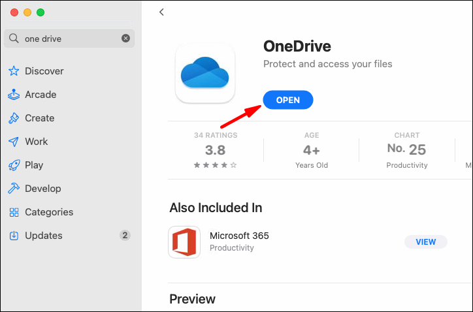Focus the 'one drive' search field
This screenshot has width=473, height=312.
click(69, 39)
